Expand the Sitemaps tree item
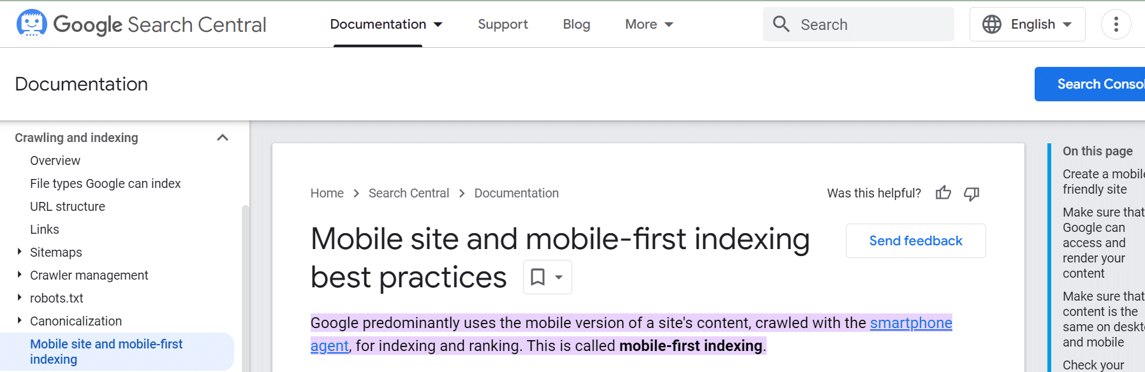1145x372 pixels. 20,252
